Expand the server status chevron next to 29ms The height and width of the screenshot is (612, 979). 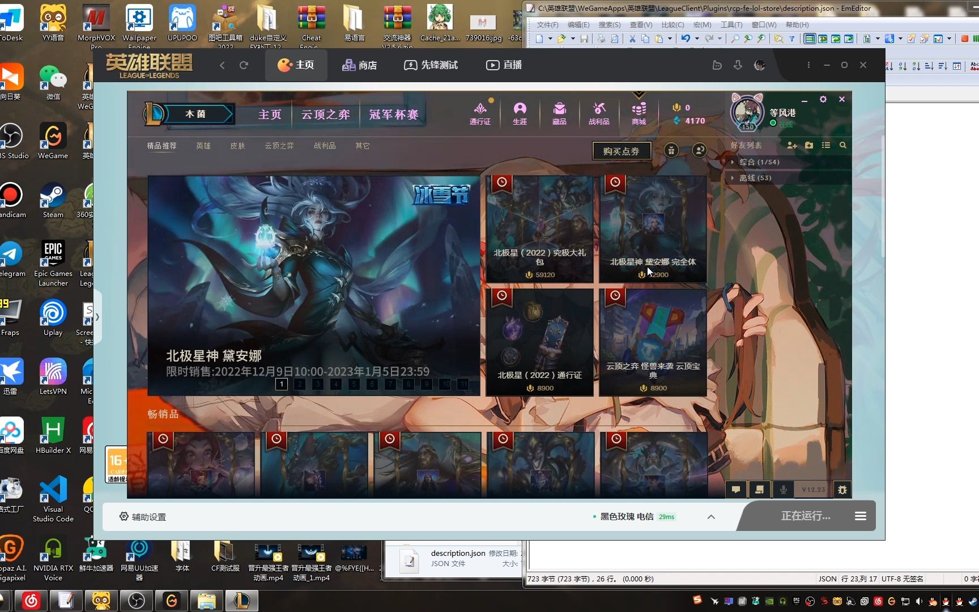pos(711,517)
